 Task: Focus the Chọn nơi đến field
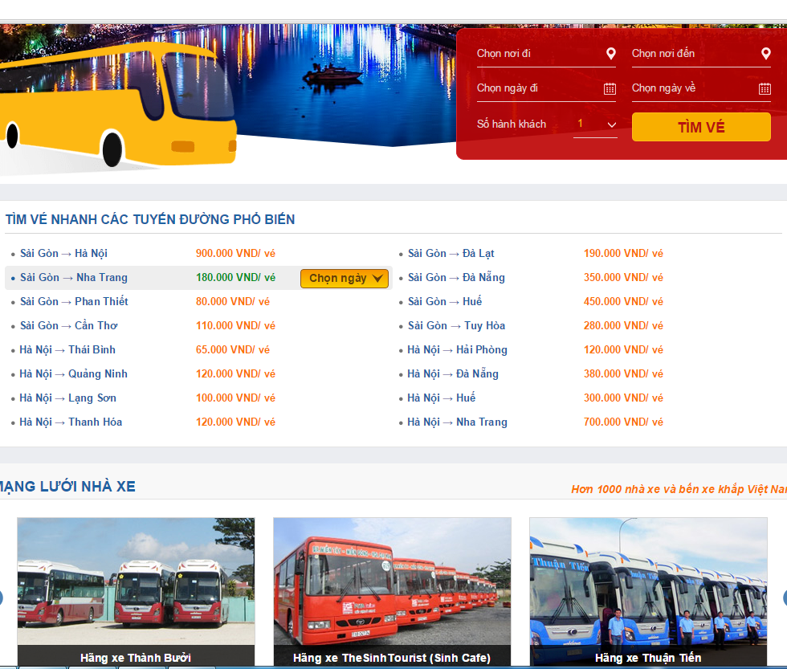click(x=692, y=54)
